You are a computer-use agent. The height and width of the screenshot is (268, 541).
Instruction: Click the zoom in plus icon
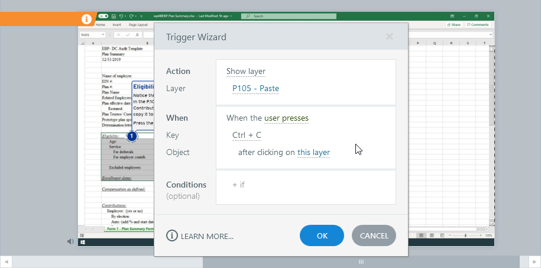481,235
